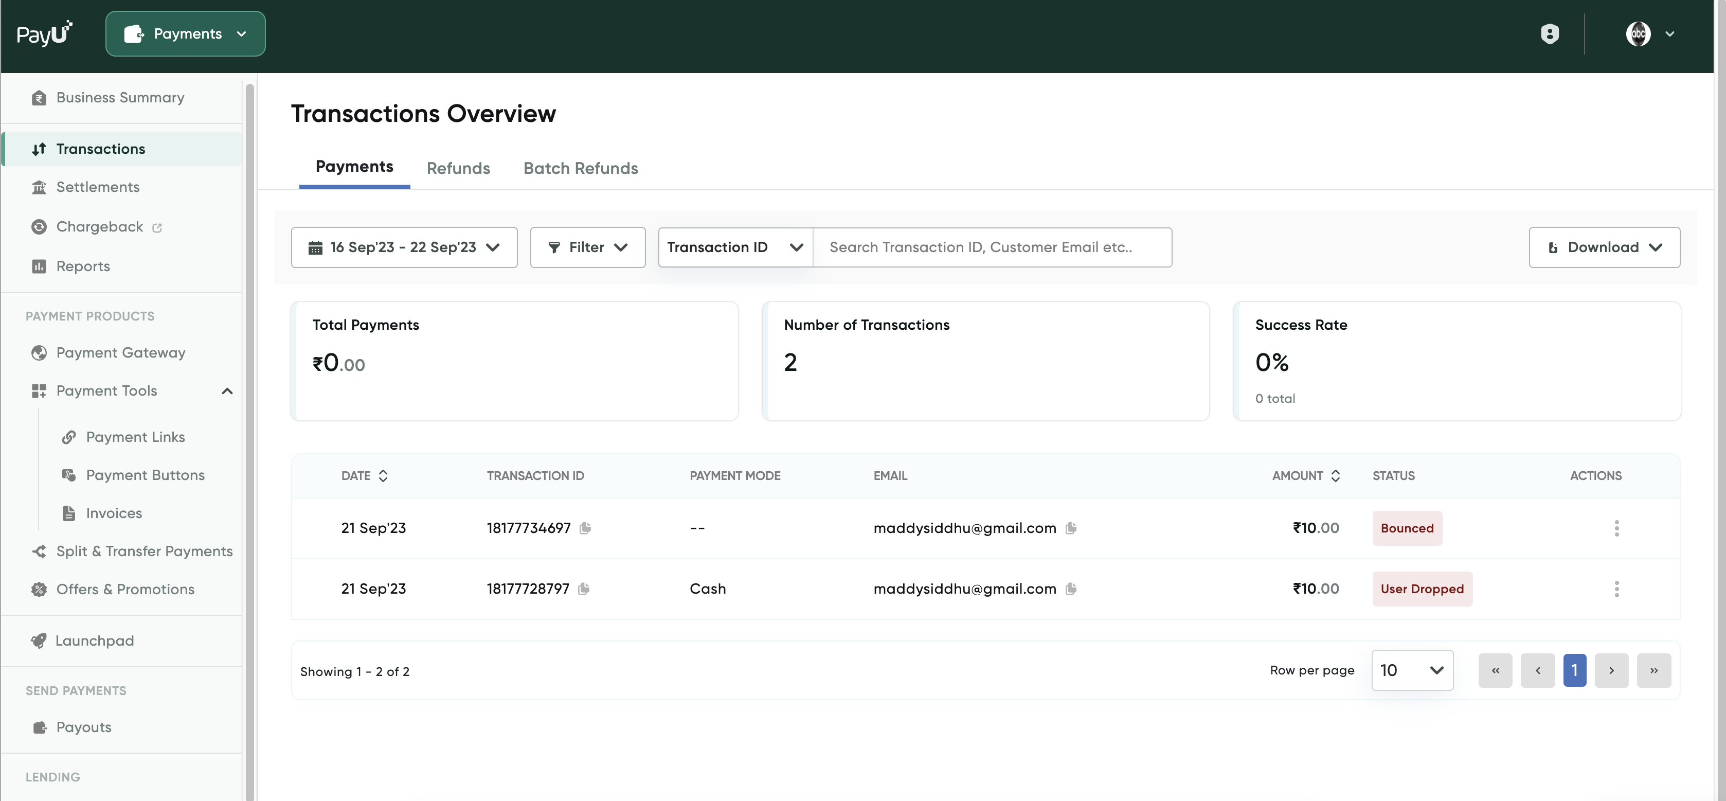Copy transaction ID 18177728797
This screenshot has width=1726, height=801.
(584, 589)
